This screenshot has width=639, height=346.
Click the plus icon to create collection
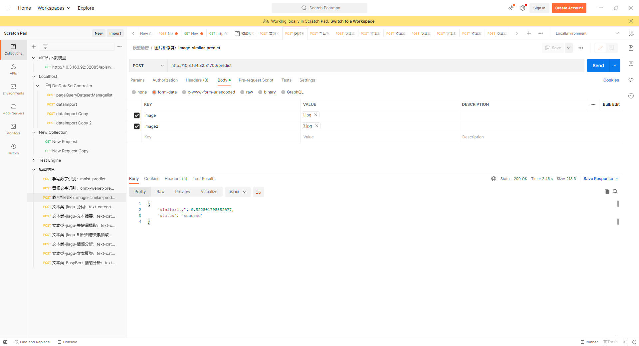coord(34,47)
